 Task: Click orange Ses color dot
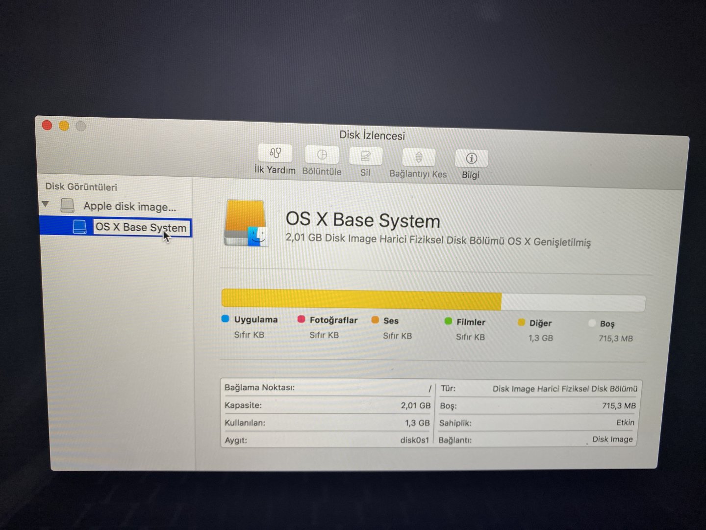pyautogui.click(x=375, y=320)
